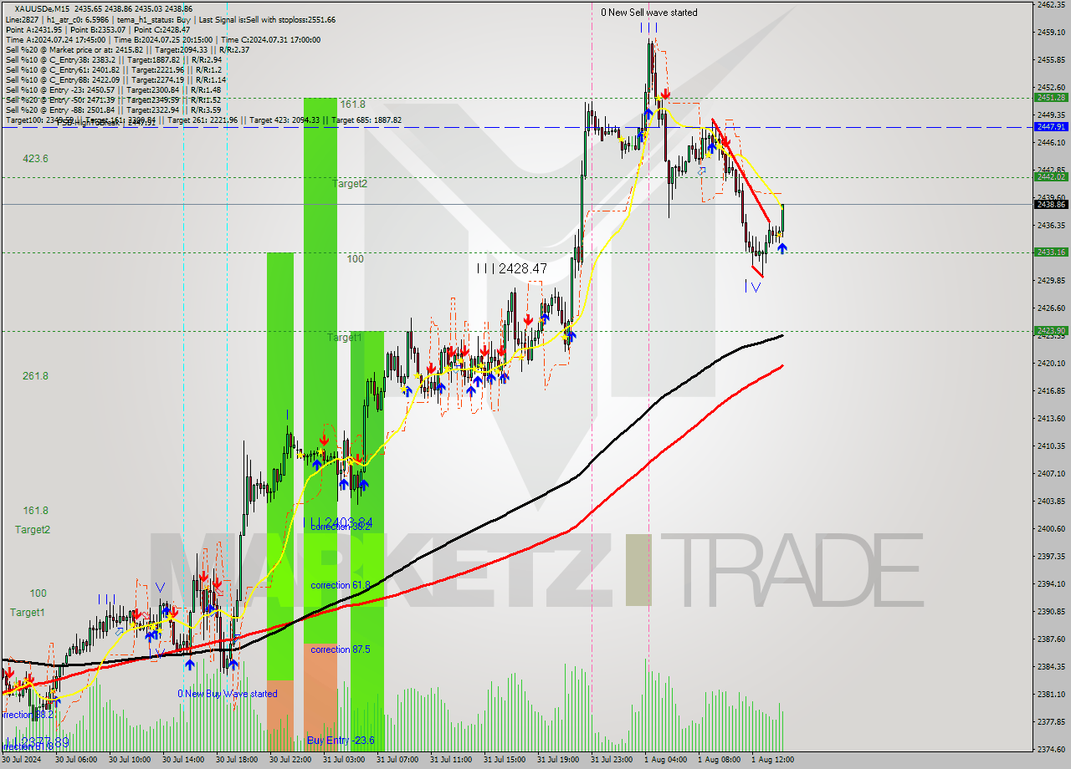Click the 100 label near price 2433.16 line
1071x769 pixels.
[x=356, y=259]
